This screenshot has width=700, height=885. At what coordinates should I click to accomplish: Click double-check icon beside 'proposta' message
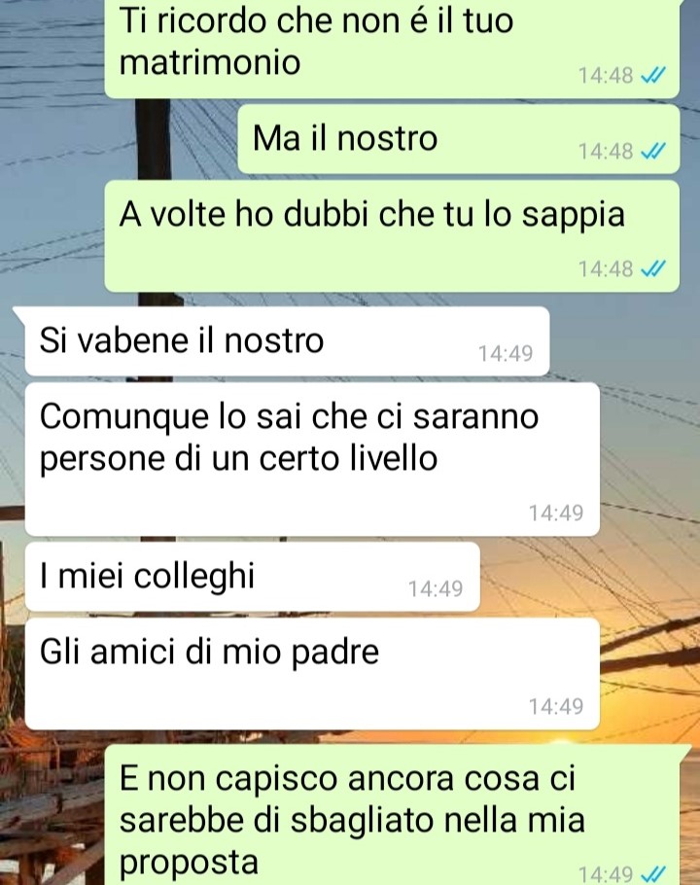[x=653, y=875]
